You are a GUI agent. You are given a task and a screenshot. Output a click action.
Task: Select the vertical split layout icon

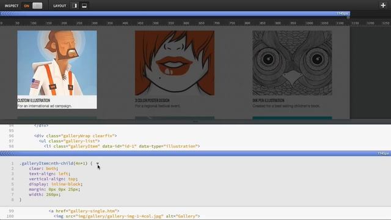pos(75,5)
